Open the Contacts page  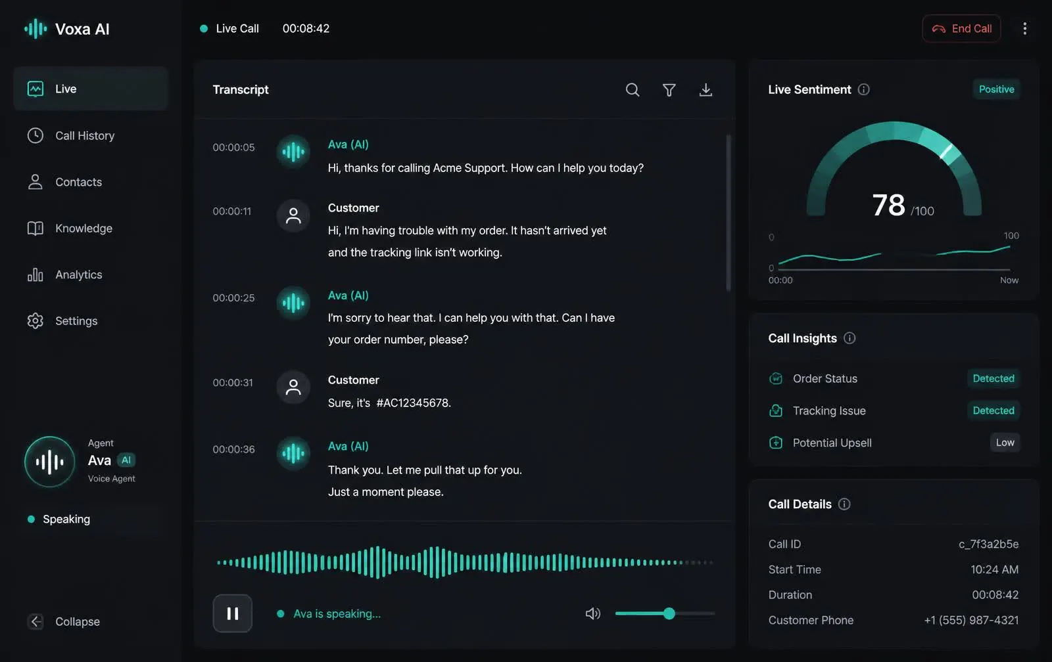[91, 182]
